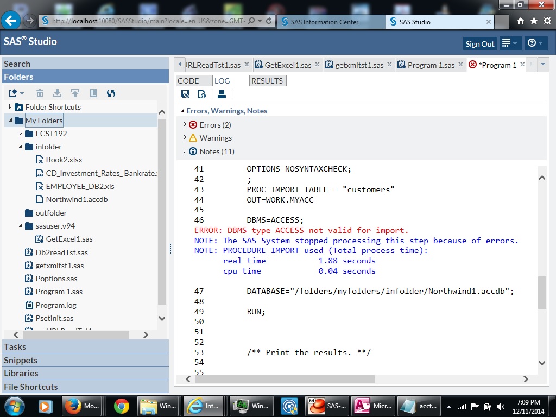The image size is (556, 417).
Task: Expand the Folder Shortcuts tree node
Action: [10, 106]
